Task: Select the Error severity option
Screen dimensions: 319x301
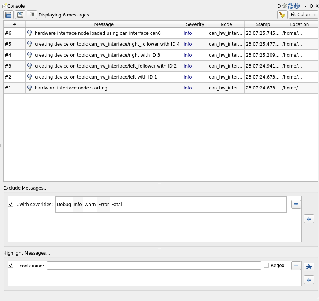Action: coord(104,205)
